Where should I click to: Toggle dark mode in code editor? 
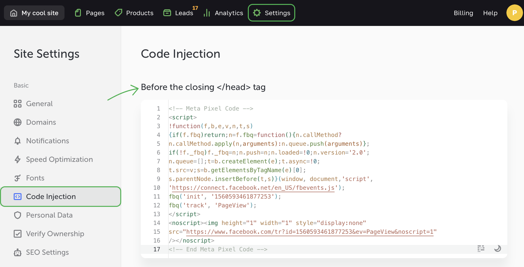pos(498,248)
